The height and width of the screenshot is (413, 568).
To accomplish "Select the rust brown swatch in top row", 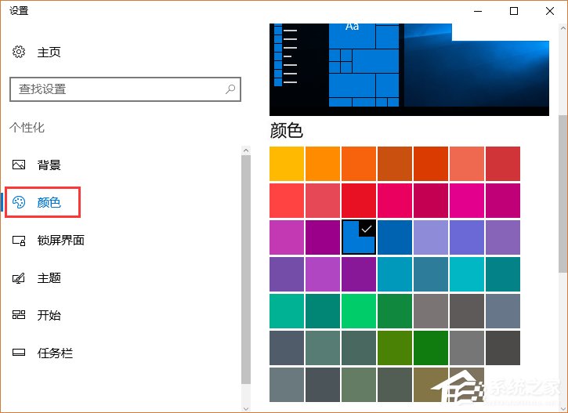I will pyautogui.click(x=395, y=164).
